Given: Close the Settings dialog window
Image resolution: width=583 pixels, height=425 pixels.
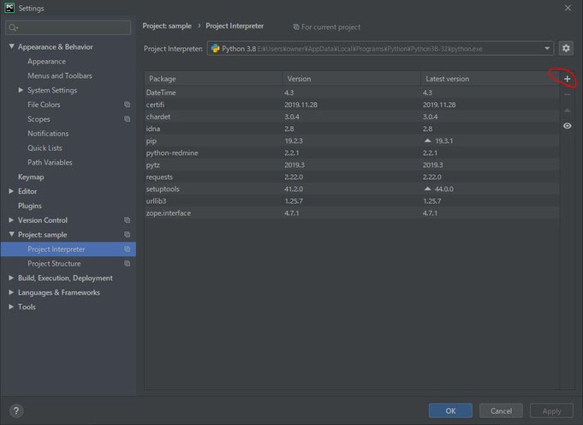Looking at the screenshot, I should point(568,8).
